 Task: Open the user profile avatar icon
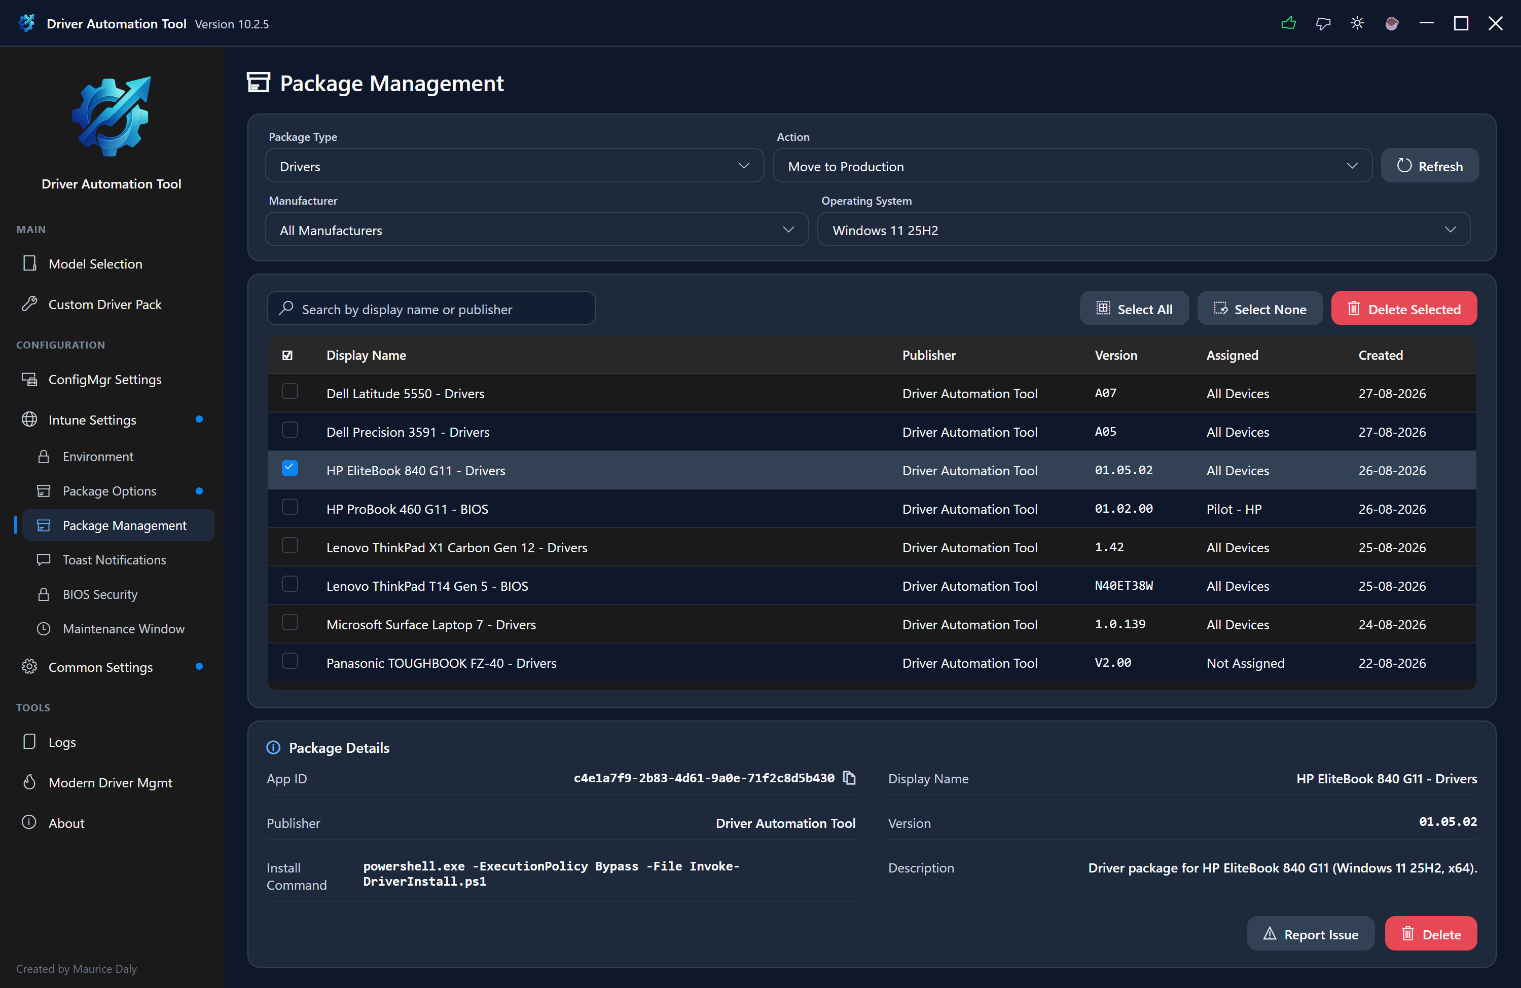click(1392, 24)
